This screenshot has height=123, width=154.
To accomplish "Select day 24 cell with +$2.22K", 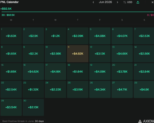I will click(x=55, y=90).
